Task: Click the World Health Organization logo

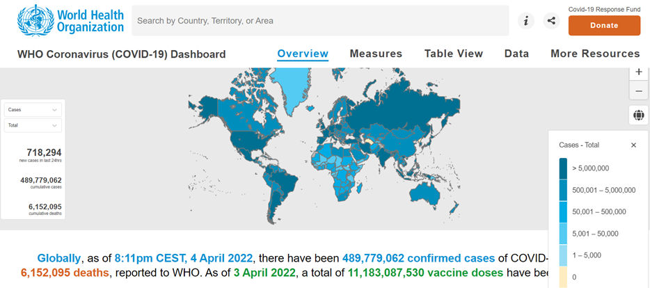Action: pos(70,21)
